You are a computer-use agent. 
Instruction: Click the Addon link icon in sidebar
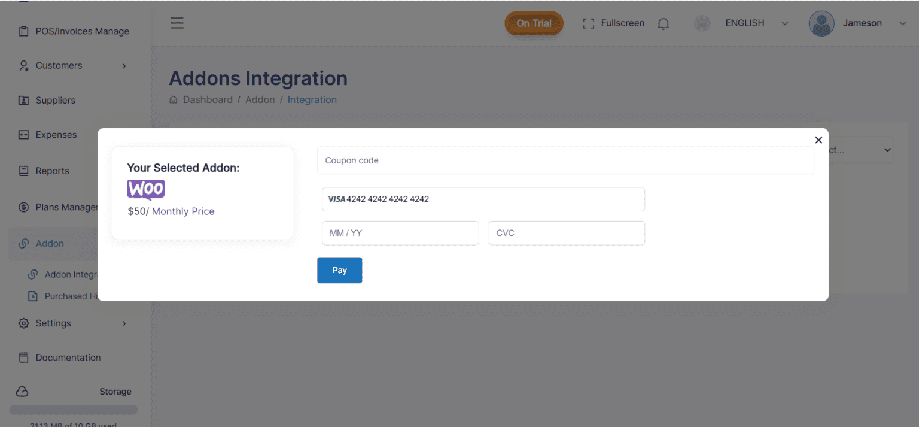(23, 243)
